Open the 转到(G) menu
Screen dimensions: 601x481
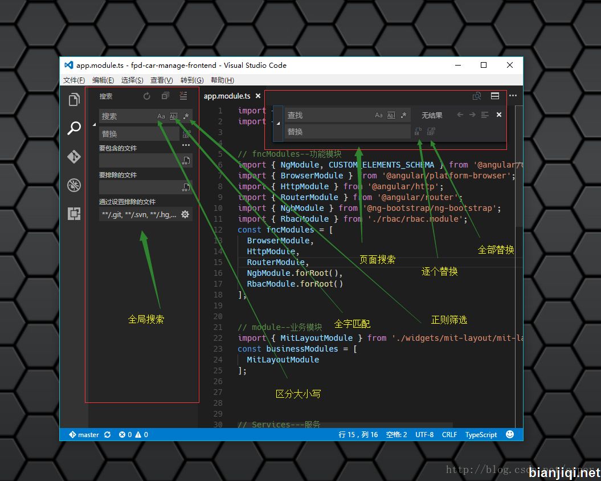pos(192,80)
